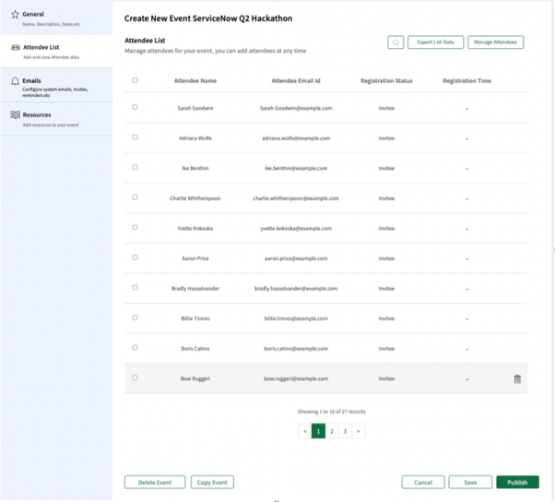The height and width of the screenshot is (502, 555).
Task: Click the Attendee Name column header
Action: 195,81
